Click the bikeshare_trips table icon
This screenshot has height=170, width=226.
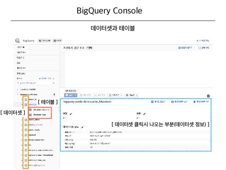(30, 115)
